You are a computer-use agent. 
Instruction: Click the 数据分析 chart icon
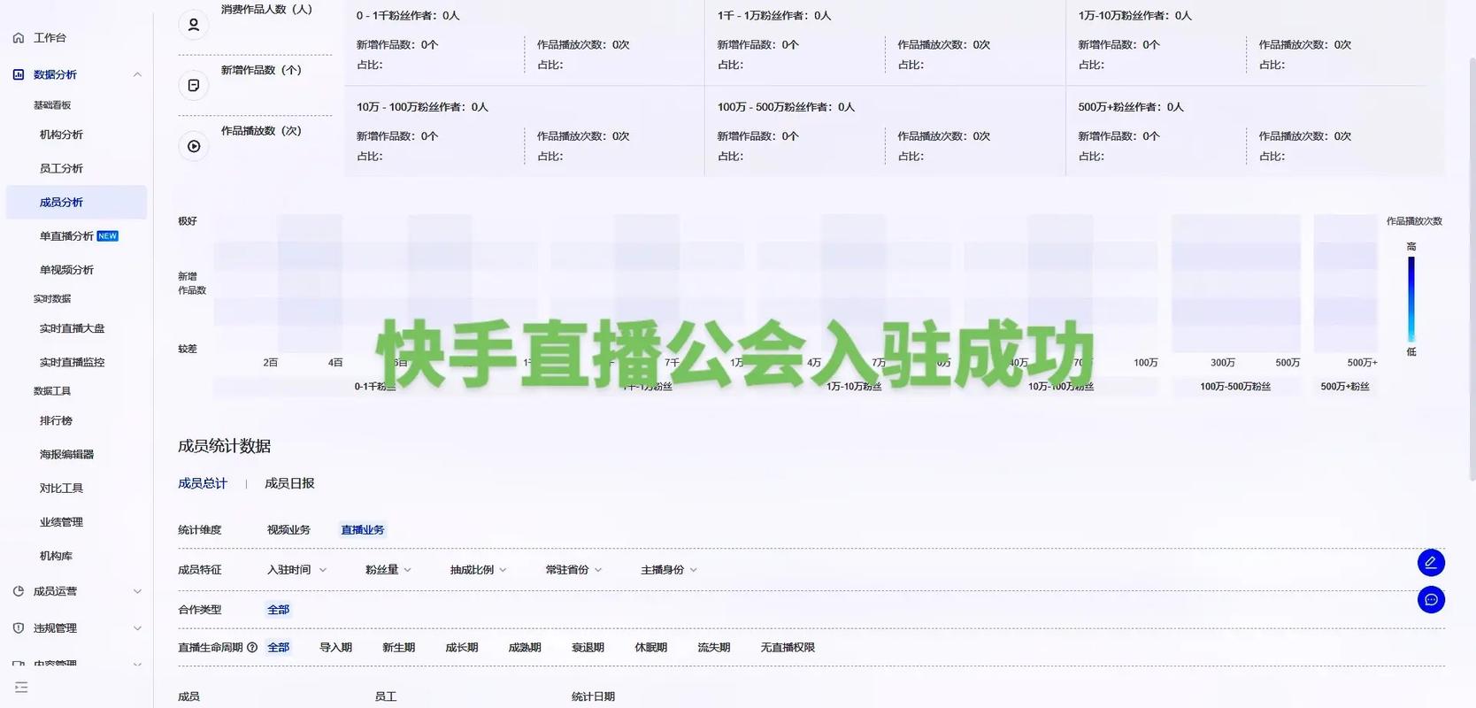click(19, 74)
